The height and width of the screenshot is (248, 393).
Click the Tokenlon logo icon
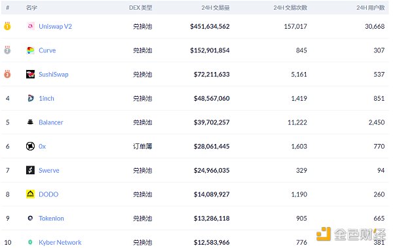point(30,218)
